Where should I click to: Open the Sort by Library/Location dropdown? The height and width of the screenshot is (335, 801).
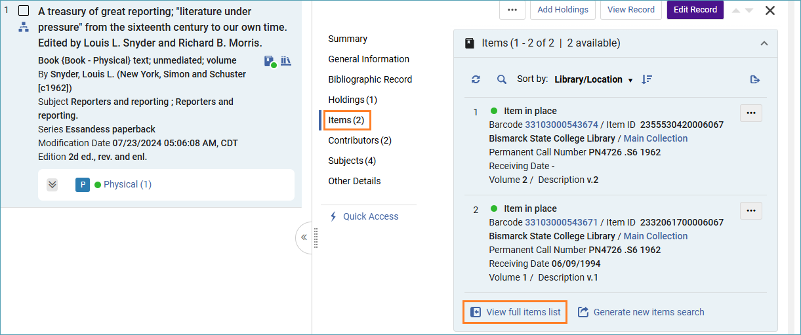(x=593, y=79)
